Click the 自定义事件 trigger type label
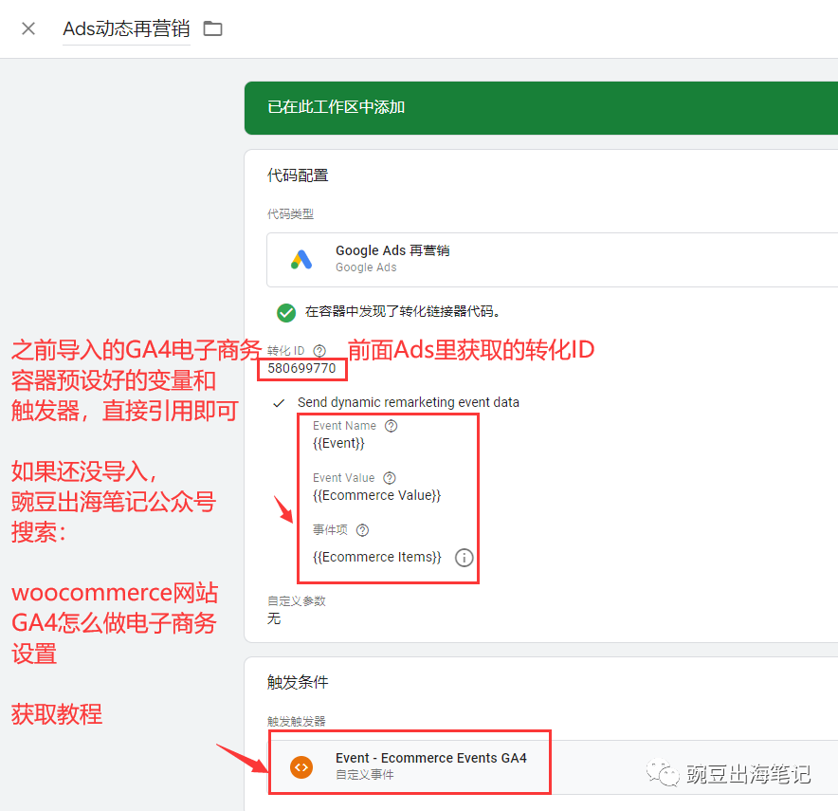Image resolution: width=838 pixels, height=811 pixels. click(365, 775)
